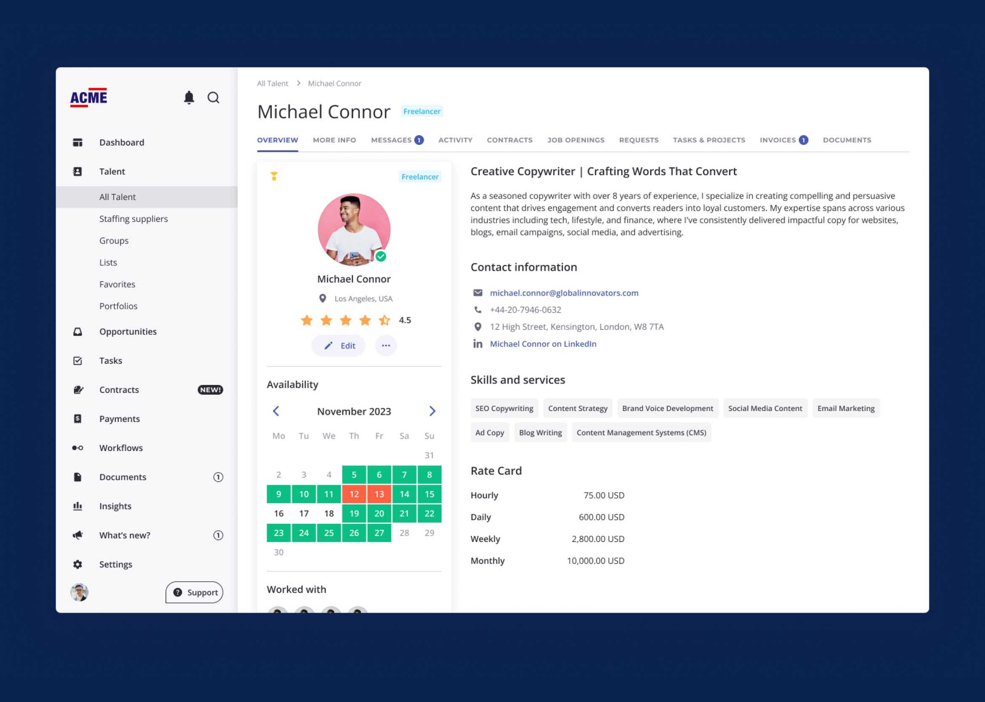Open Staffing suppliers in sidebar
The height and width of the screenshot is (702, 985).
133,219
